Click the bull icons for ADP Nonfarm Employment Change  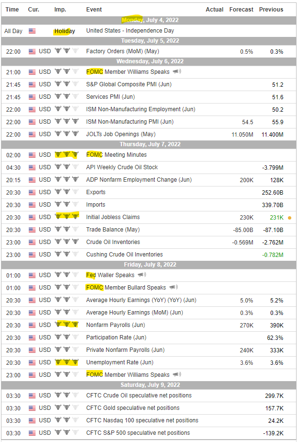(67, 179)
